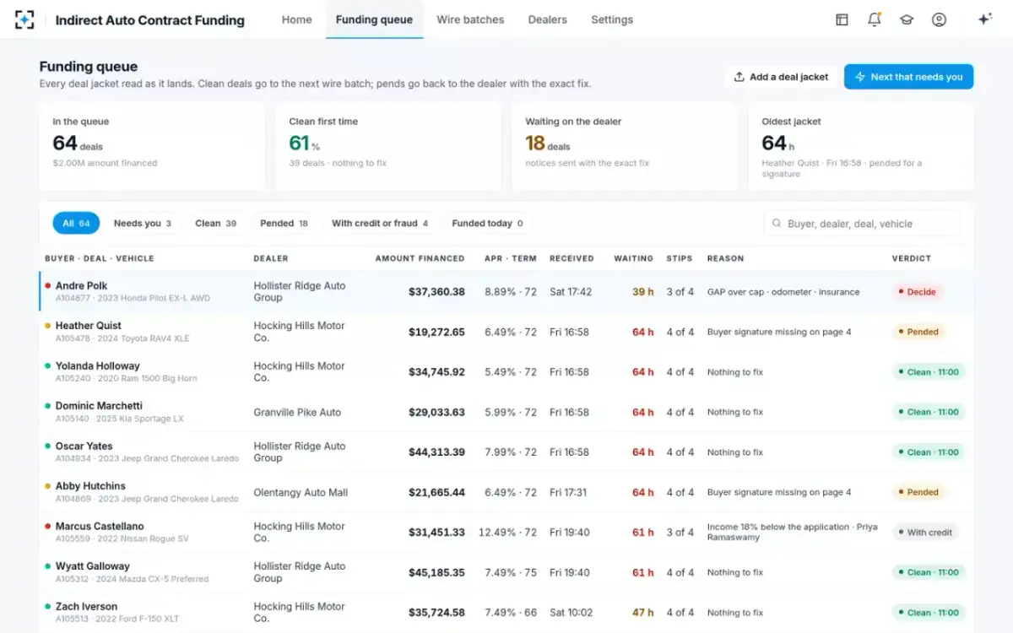Image resolution: width=1013 pixels, height=633 pixels.
Task: Open the user account icon
Action: tap(939, 19)
